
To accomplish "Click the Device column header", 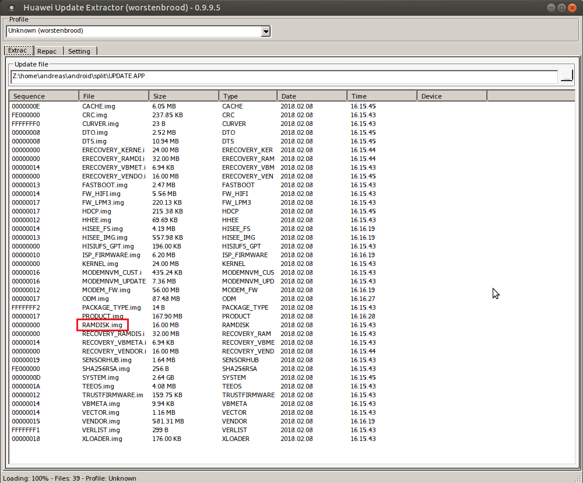I will 452,96.
